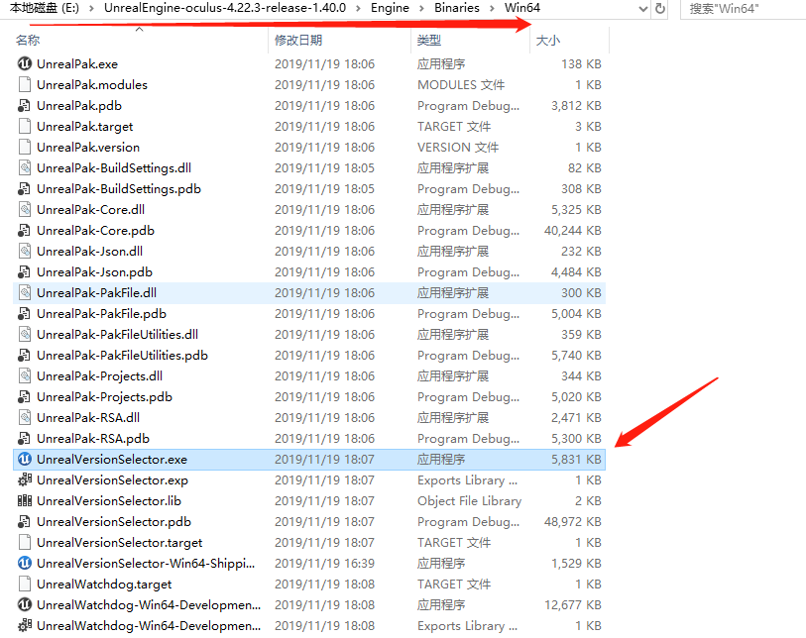Select the file name UnrealPak-RSA.pdb
Viewport: 806px width, 638px height.
pos(93,439)
